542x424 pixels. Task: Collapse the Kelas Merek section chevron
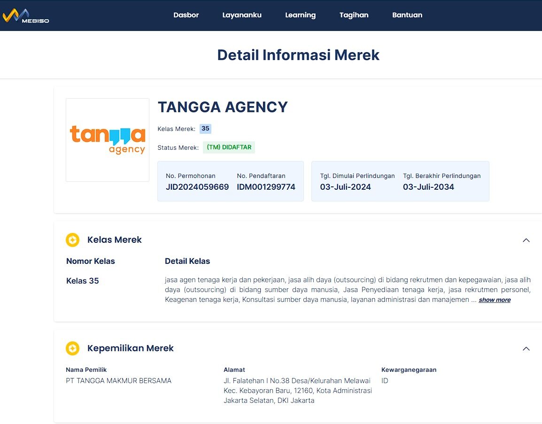click(x=526, y=240)
